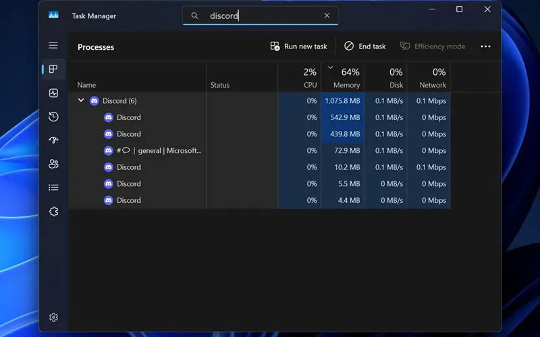Viewport: 540px width, 337px height.
Task: Sort by the Name column header
Action: [138, 78]
